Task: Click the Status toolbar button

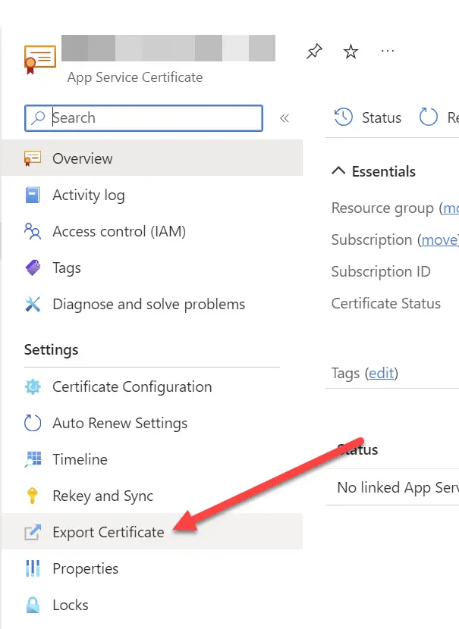Action: point(368,117)
